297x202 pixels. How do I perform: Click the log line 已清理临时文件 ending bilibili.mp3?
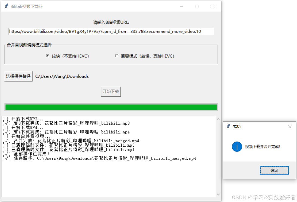pos(68,145)
